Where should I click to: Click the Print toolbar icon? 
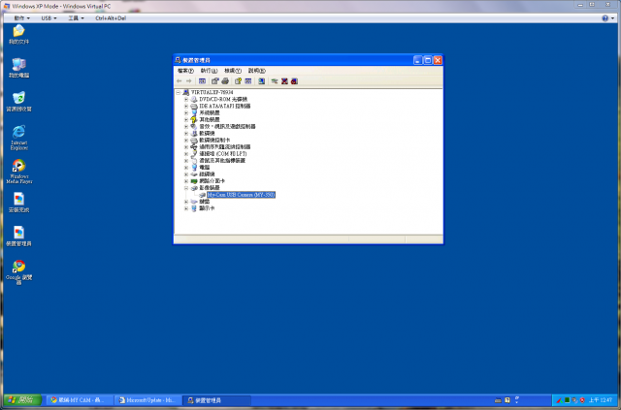click(225, 81)
